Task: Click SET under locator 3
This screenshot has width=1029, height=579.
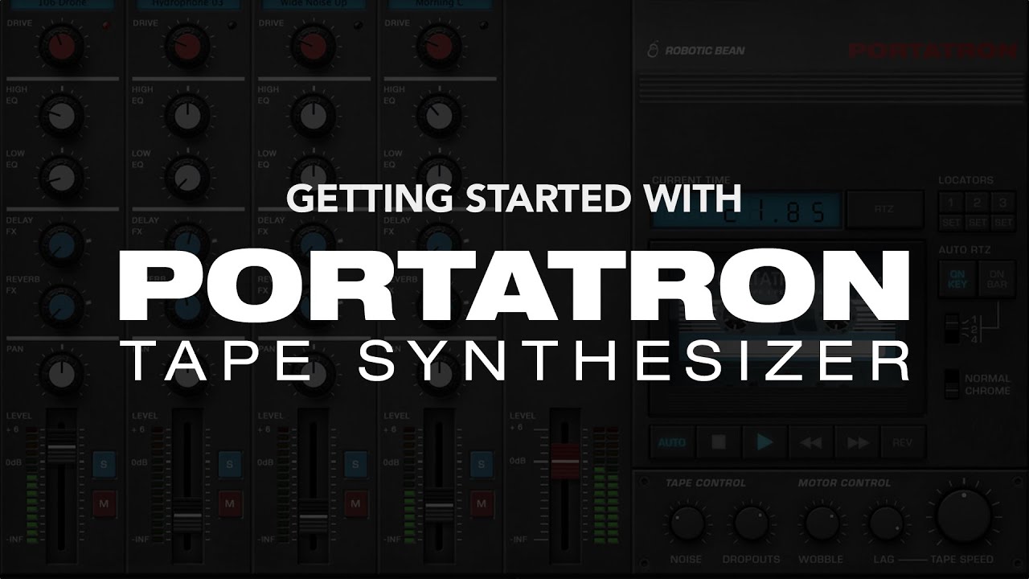Action: [x=1002, y=222]
